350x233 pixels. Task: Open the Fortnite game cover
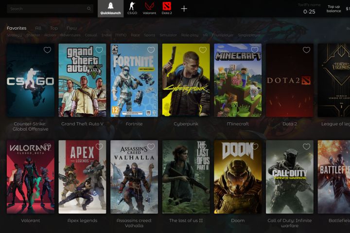click(134, 80)
